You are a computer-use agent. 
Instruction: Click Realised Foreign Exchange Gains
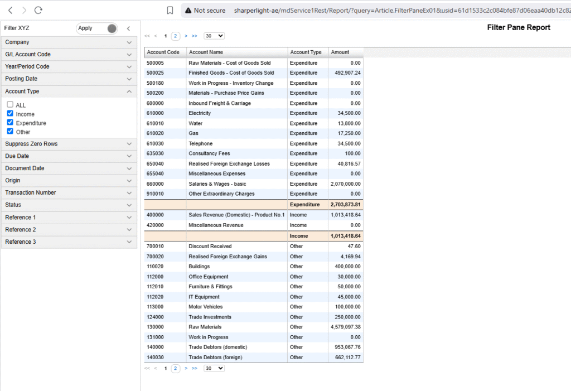pos(228,257)
